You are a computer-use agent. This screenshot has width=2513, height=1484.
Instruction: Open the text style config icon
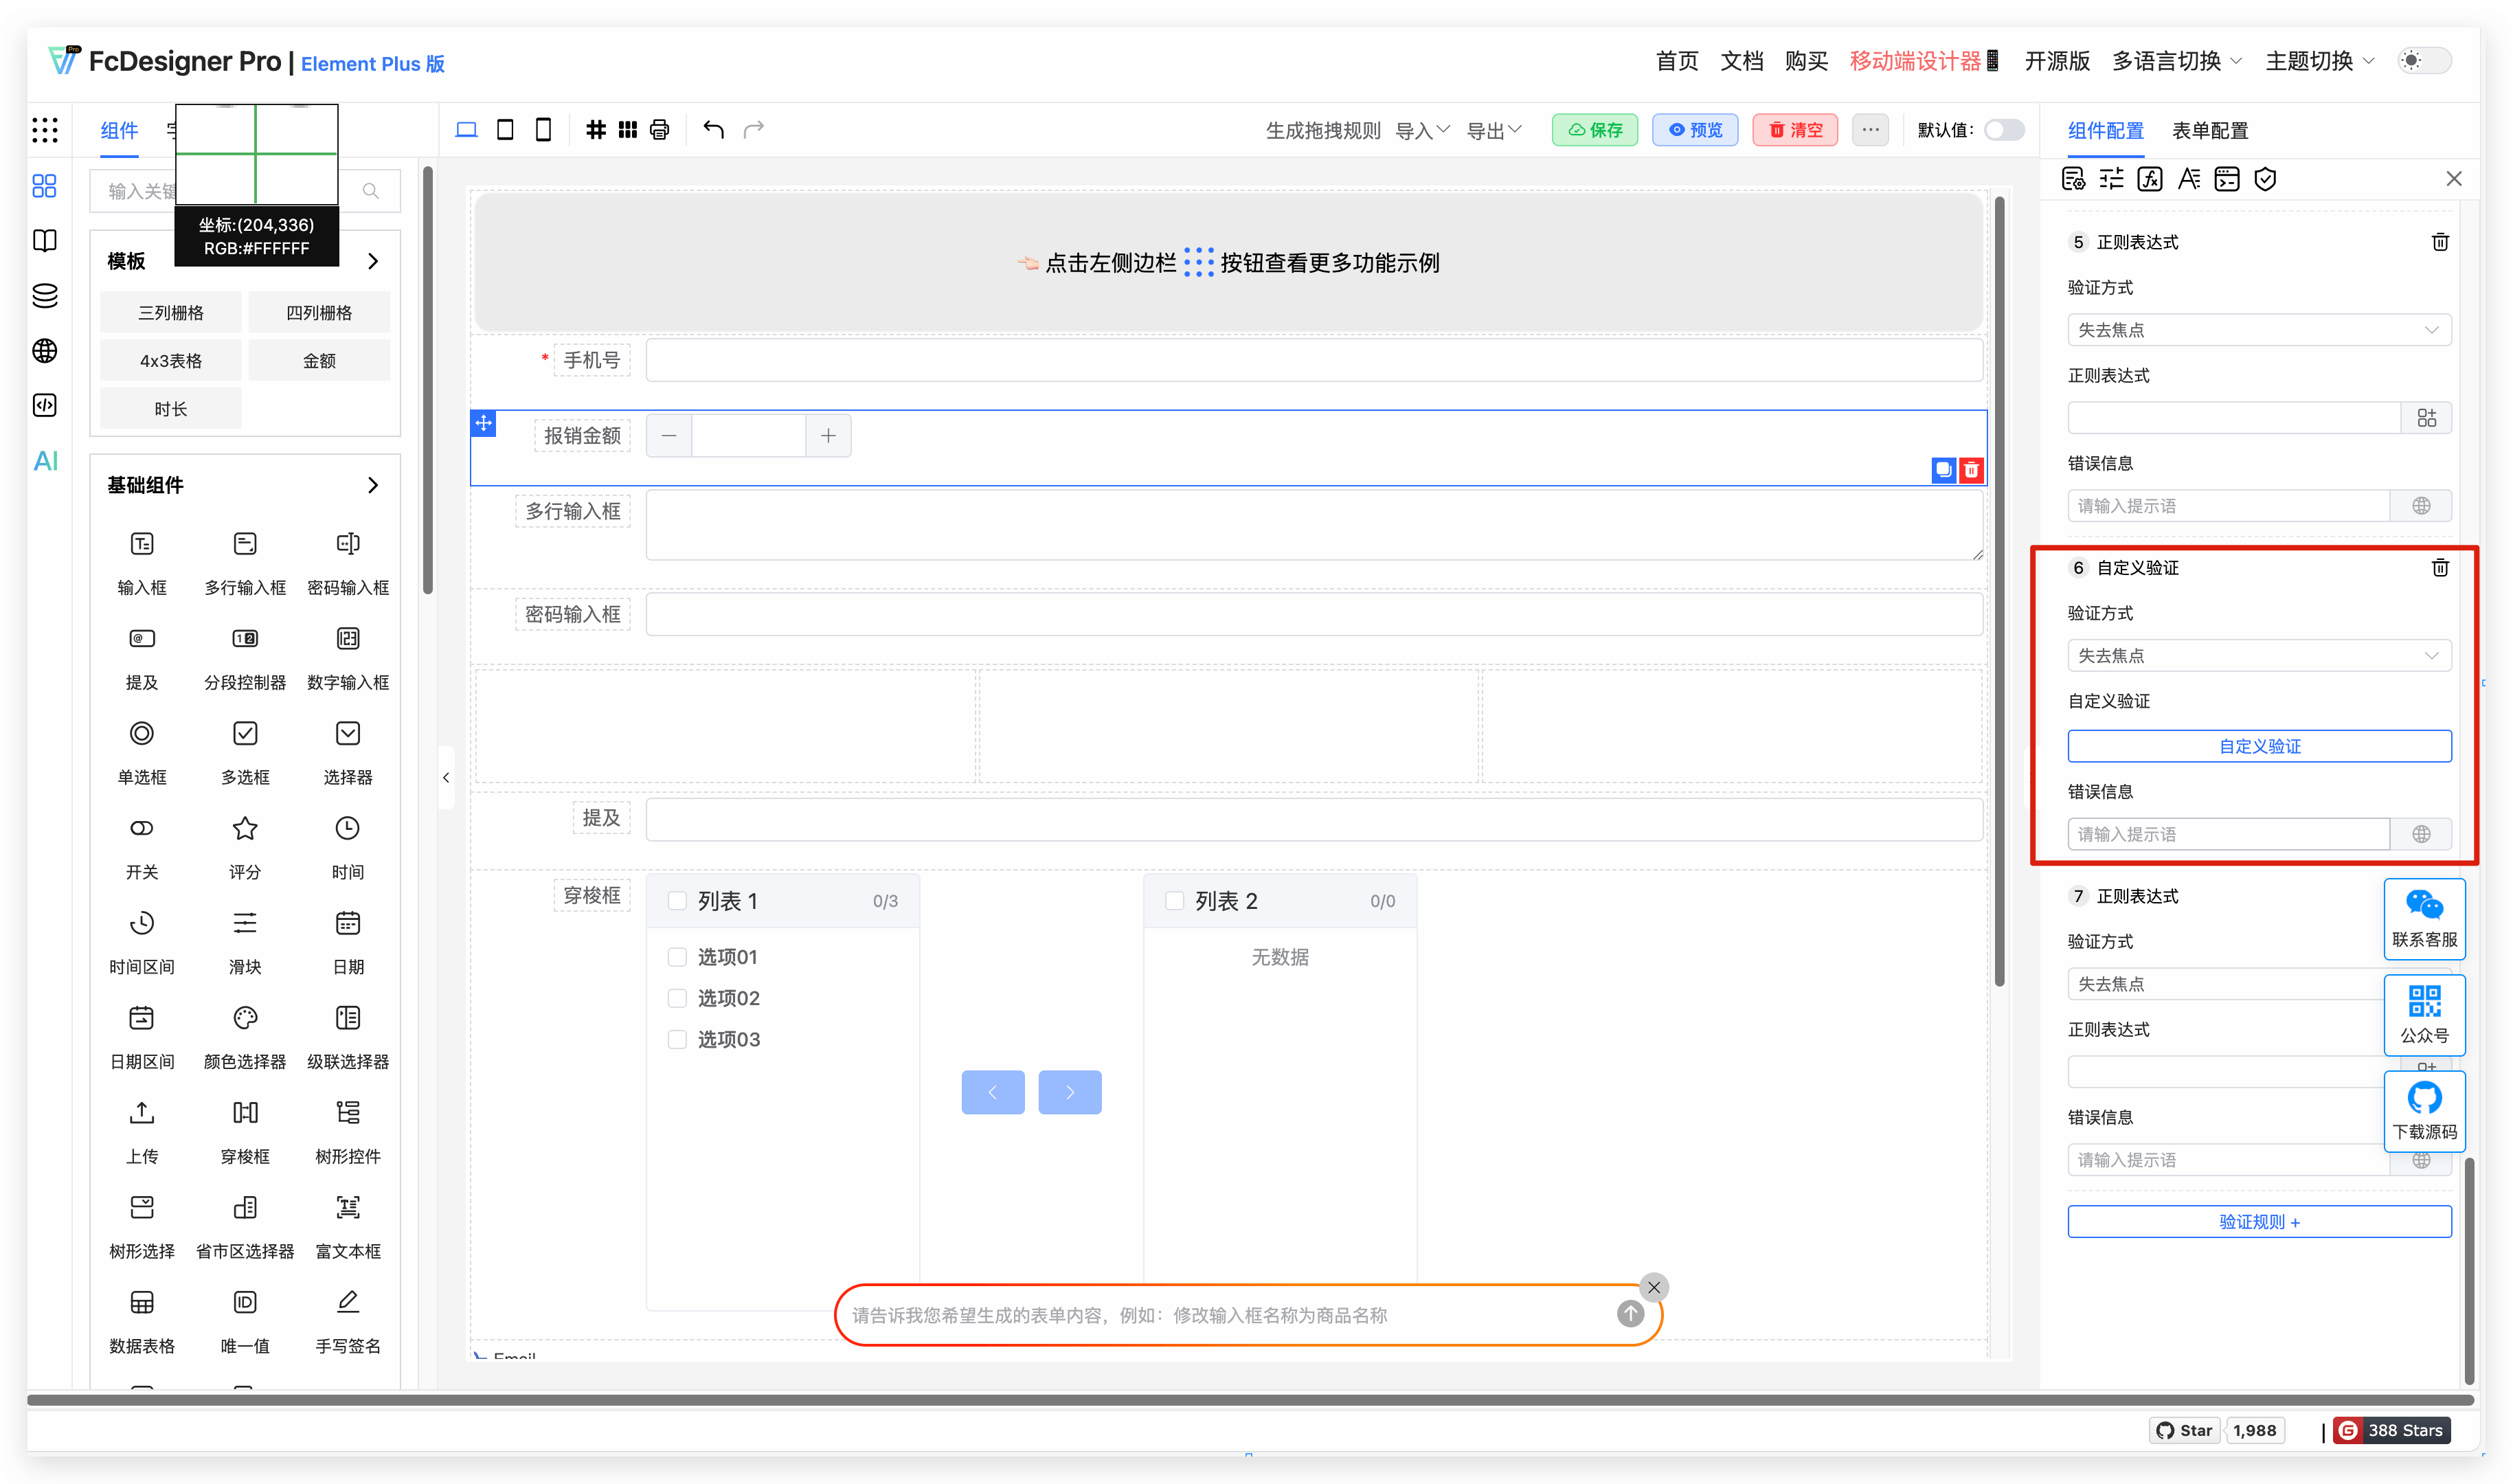2189,179
